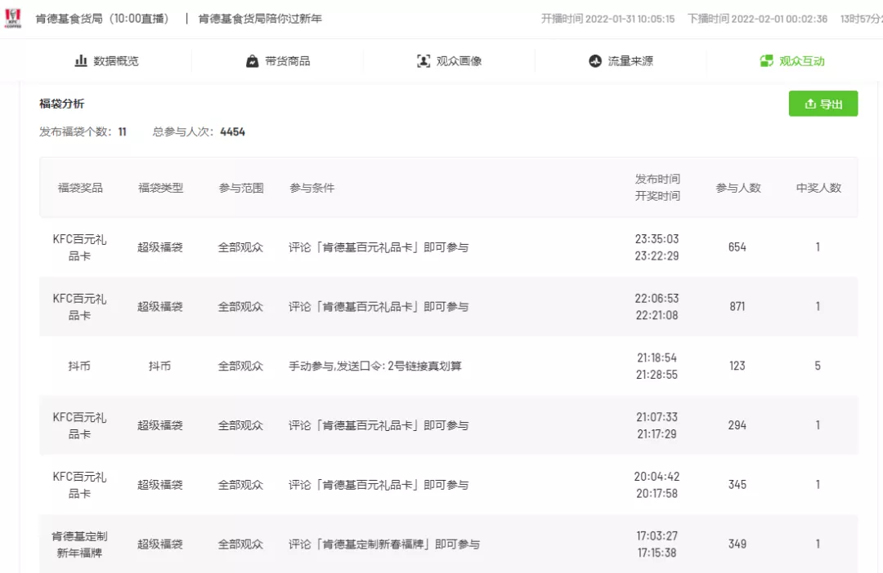Click the stream title 肯德基食货局陪你过新年

click(x=260, y=19)
